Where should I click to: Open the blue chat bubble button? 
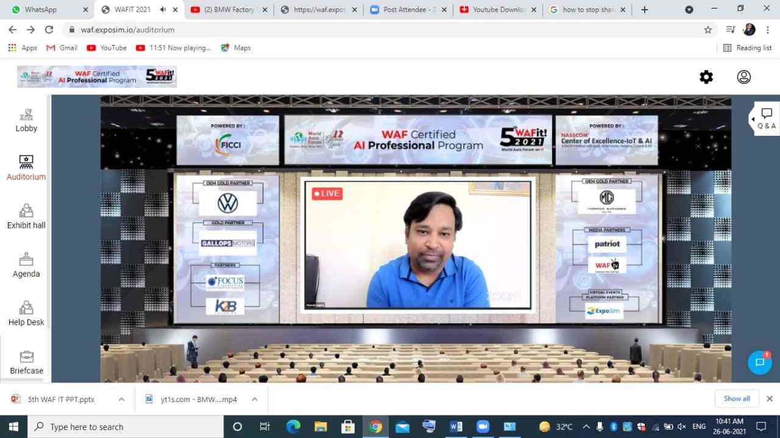(x=759, y=362)
